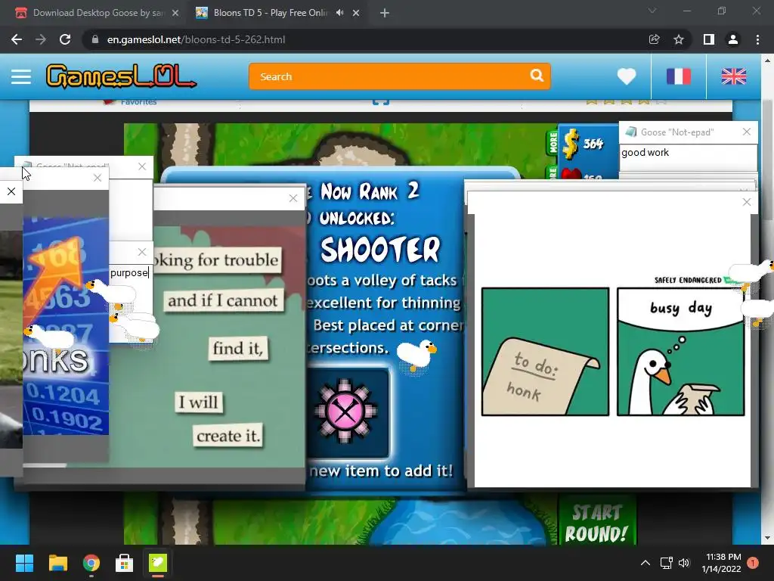Open the GamesLOL hamburger menu
The image size is (774, 581).
pos(21,76)
